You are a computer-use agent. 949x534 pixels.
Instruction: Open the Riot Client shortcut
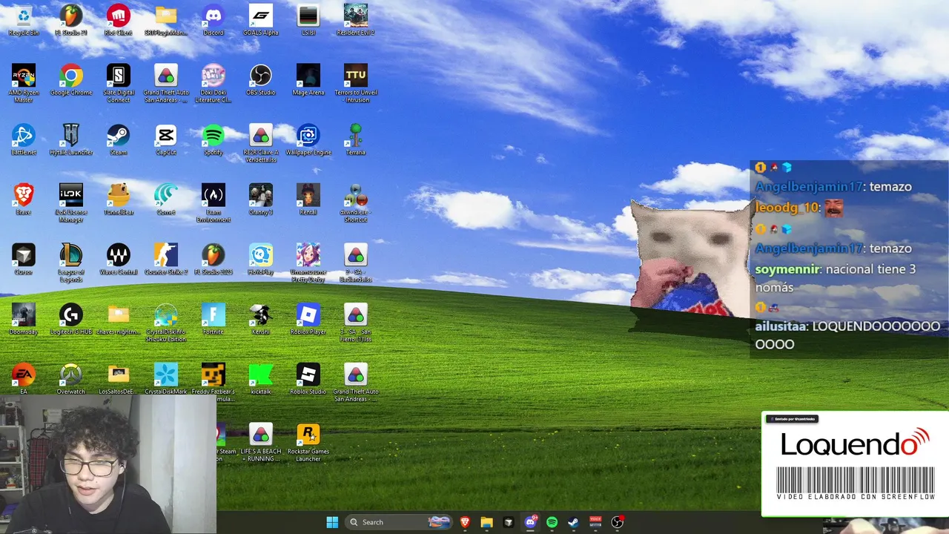click(x=119, y=20)
